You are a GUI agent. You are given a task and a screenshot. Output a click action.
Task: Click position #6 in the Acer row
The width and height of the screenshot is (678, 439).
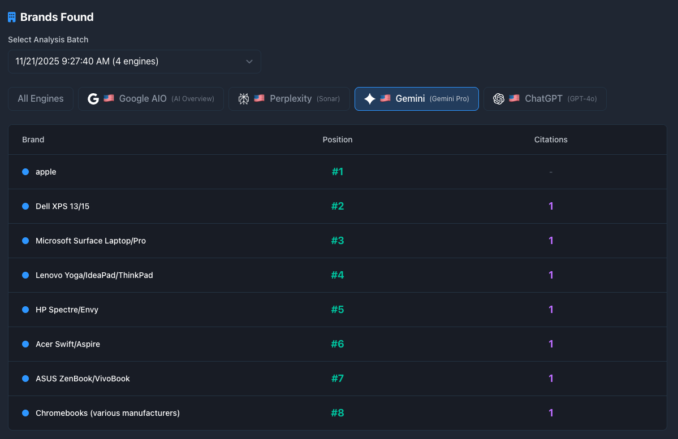[x=338, y=344]
